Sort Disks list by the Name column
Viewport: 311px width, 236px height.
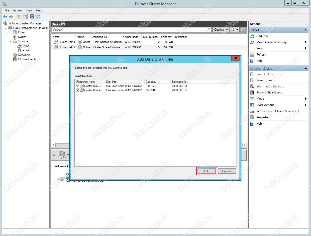click(63, 37)
